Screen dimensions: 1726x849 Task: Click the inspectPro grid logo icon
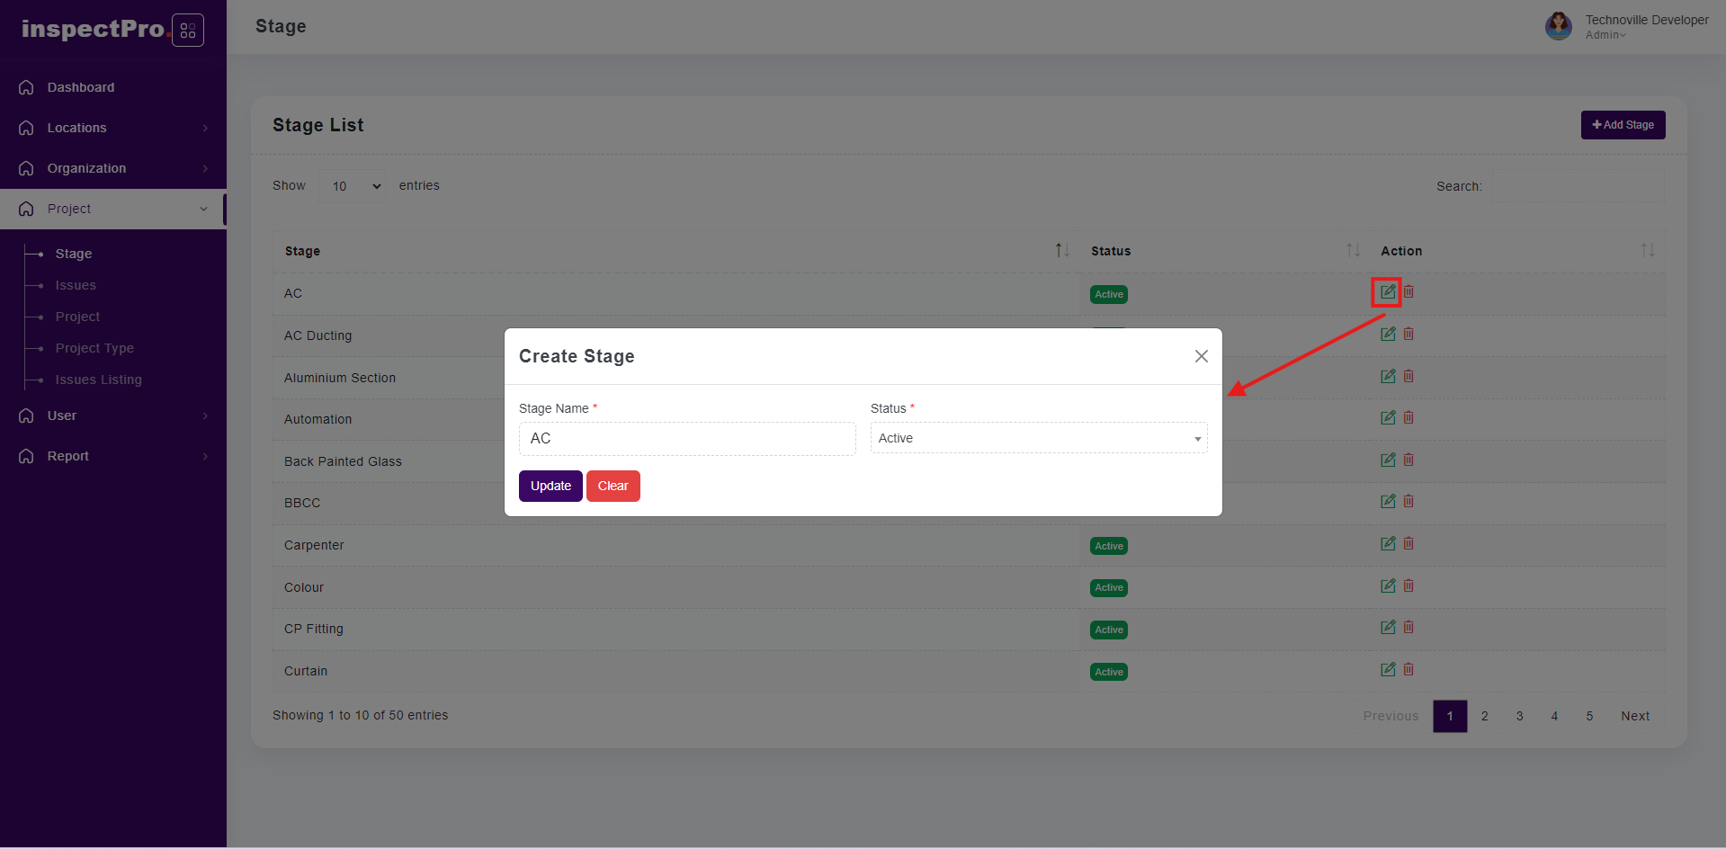click(x=187, y=31)
